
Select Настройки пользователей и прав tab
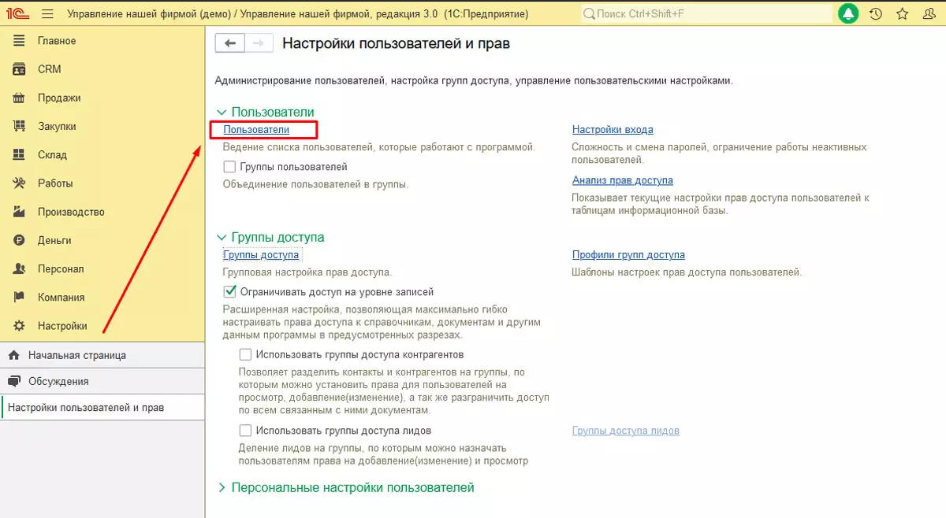click(102, 408)
